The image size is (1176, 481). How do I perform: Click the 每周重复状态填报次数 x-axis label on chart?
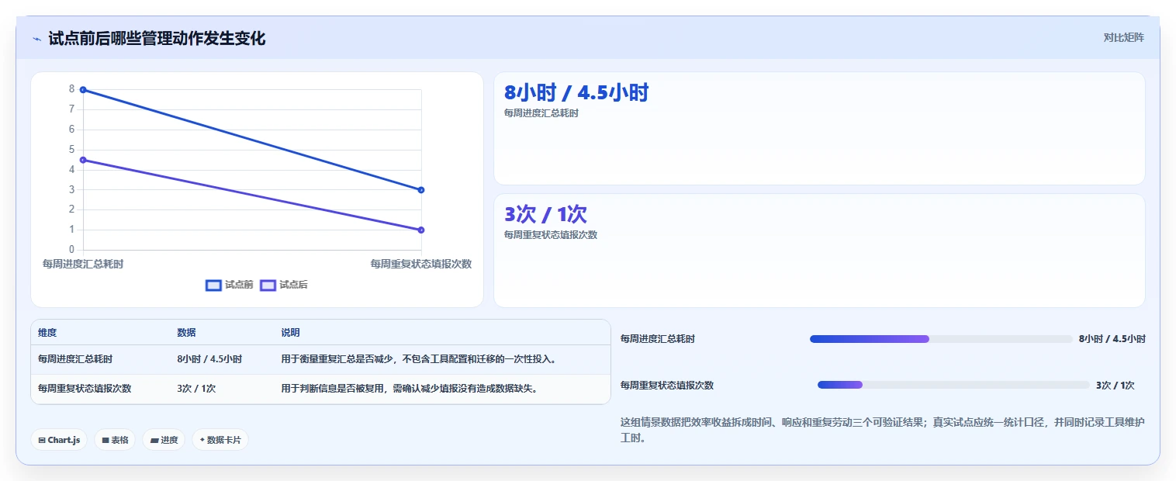point(421,264)
